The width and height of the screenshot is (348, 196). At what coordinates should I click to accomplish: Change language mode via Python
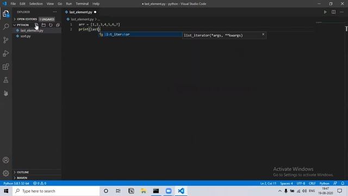324,183
